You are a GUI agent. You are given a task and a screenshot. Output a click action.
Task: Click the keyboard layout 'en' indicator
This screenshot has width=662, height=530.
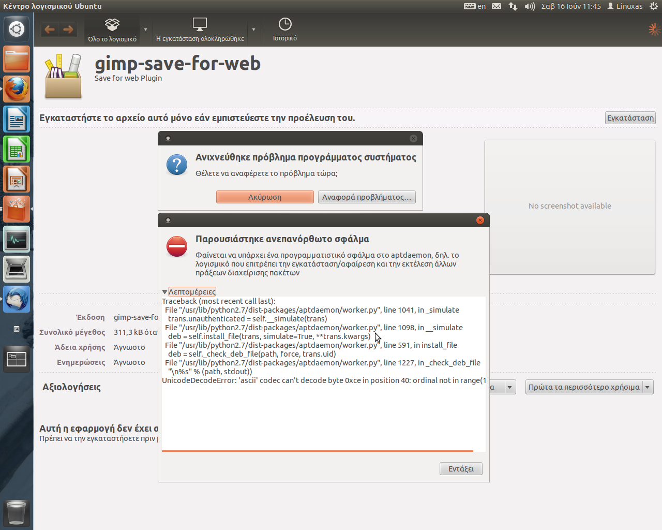[475, 6]
